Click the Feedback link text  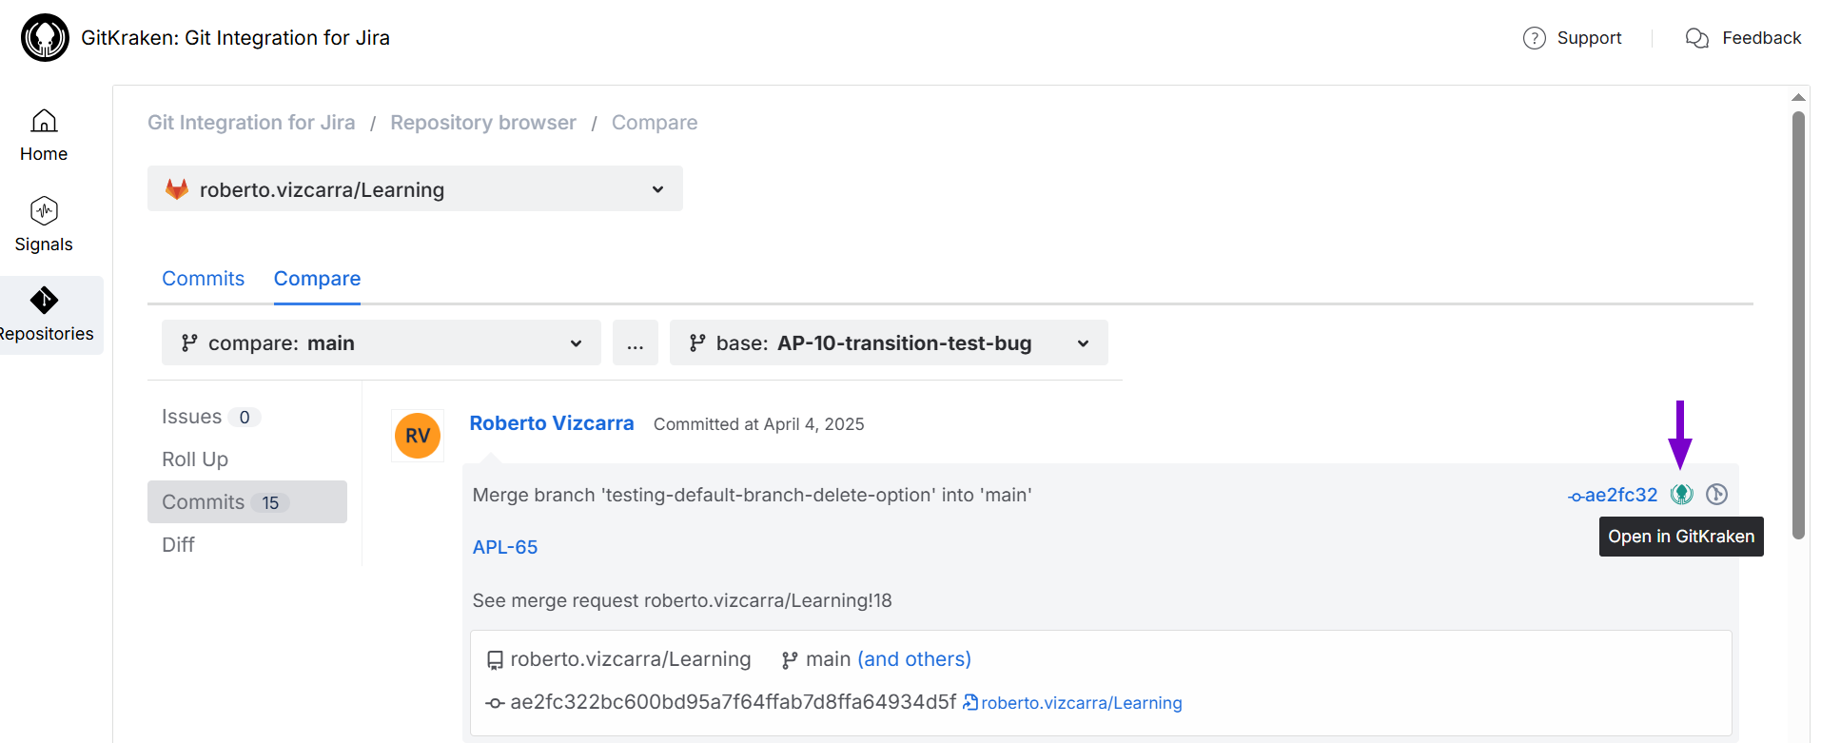1762,38
